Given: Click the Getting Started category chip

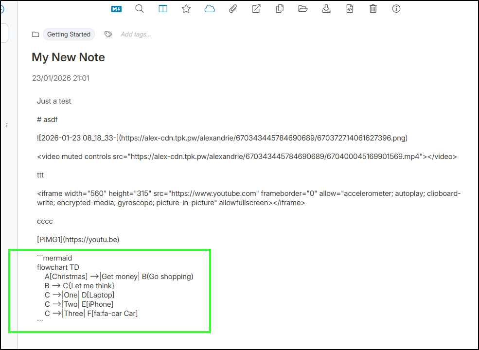Looking at the screenshot, I should coord(69,35).
